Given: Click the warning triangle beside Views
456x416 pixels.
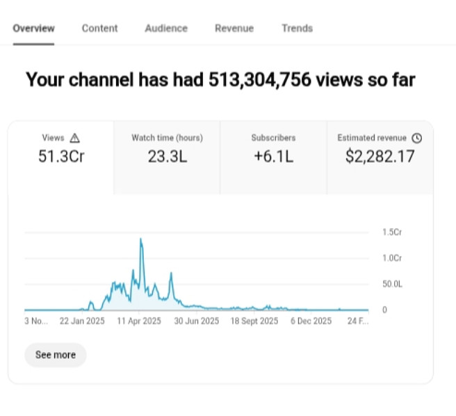Looking at the screenshot, I should point(75,138).
